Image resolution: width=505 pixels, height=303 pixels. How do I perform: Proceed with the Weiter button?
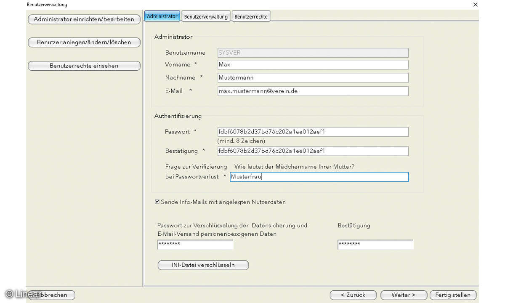[404, 295]
